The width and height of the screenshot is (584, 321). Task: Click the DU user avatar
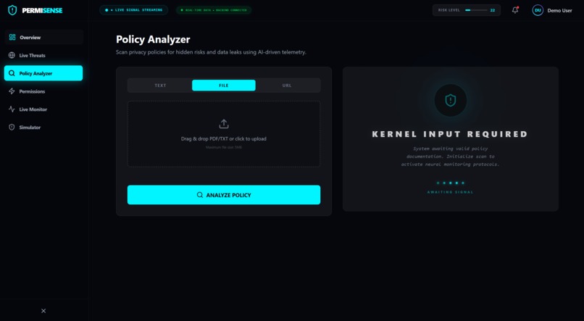pos(538,10)
